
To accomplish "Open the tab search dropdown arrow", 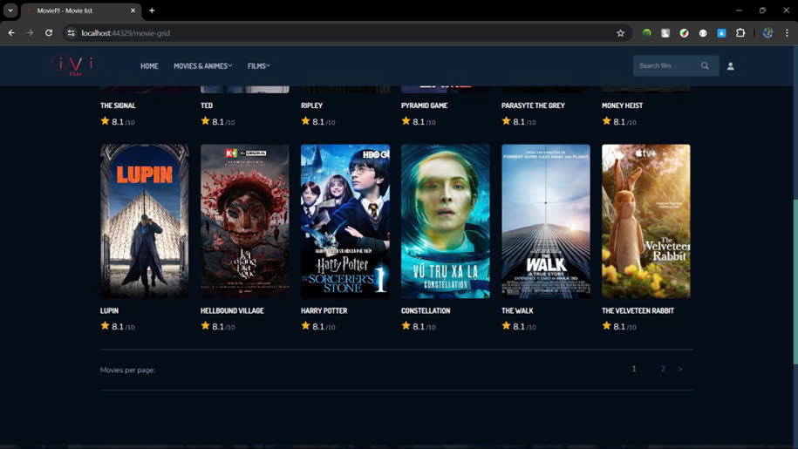I will point(10,10).
